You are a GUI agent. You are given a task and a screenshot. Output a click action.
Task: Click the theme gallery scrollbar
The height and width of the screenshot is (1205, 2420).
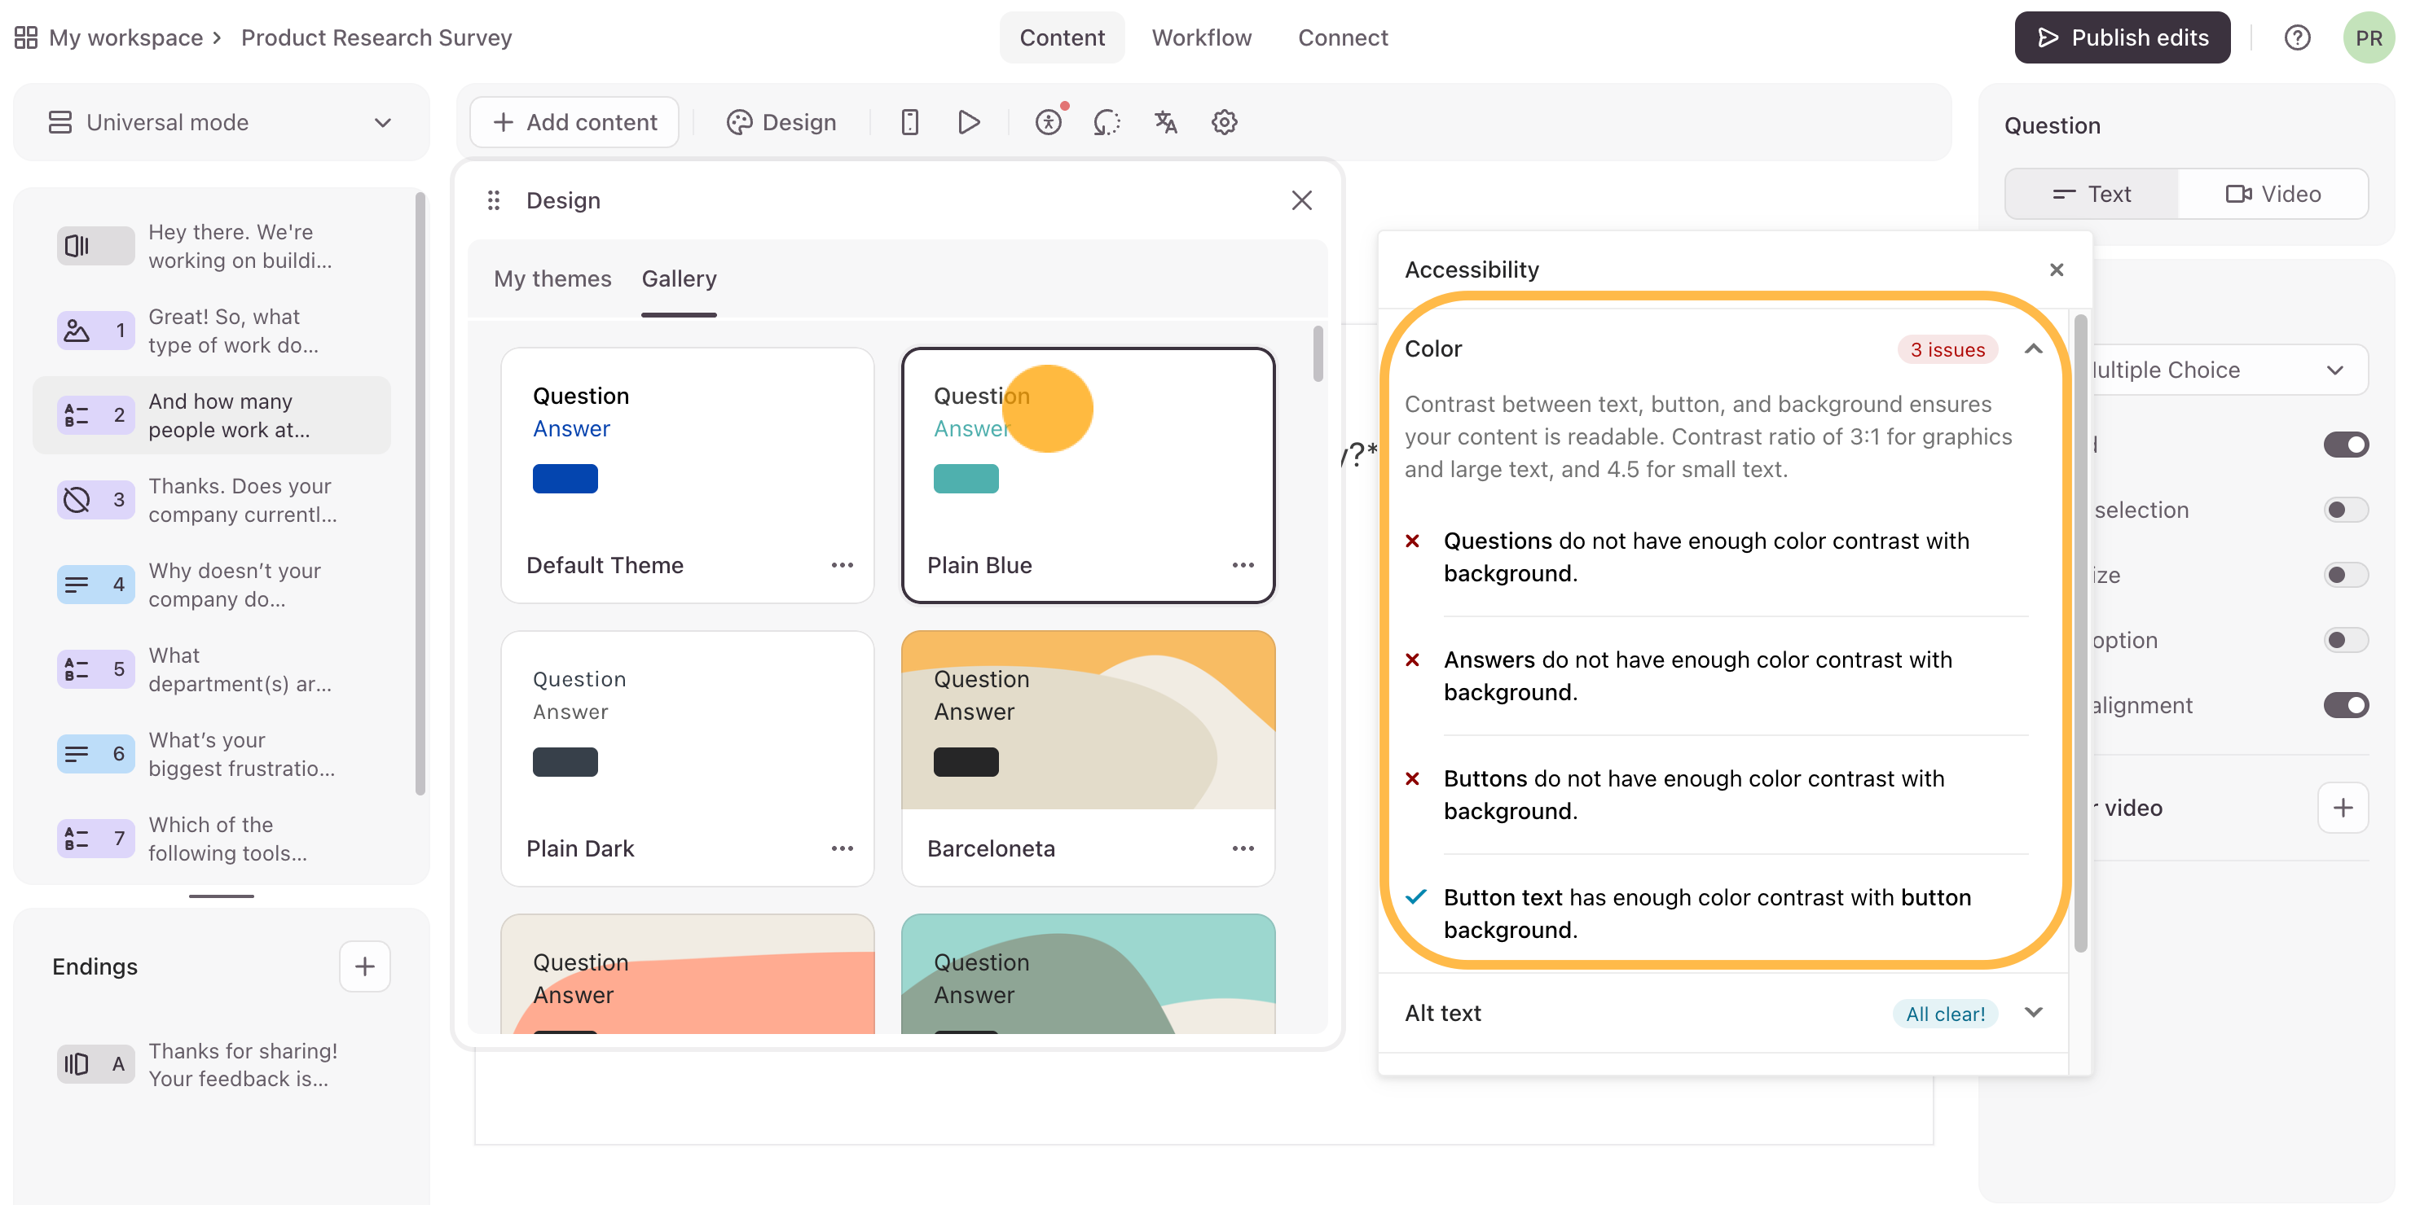point(1318,354)
